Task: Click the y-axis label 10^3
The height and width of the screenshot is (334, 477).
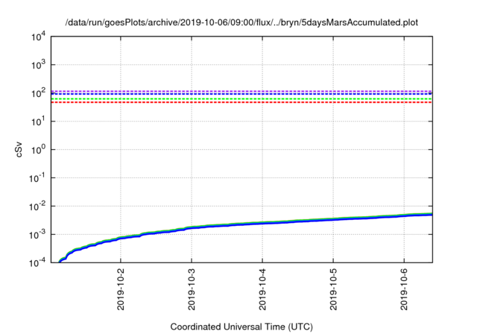Action: [x=38, y=64]
